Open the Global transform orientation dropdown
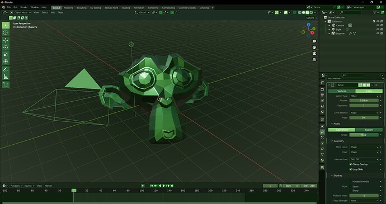Screen dimensions: 386x204 click(142, 12)
